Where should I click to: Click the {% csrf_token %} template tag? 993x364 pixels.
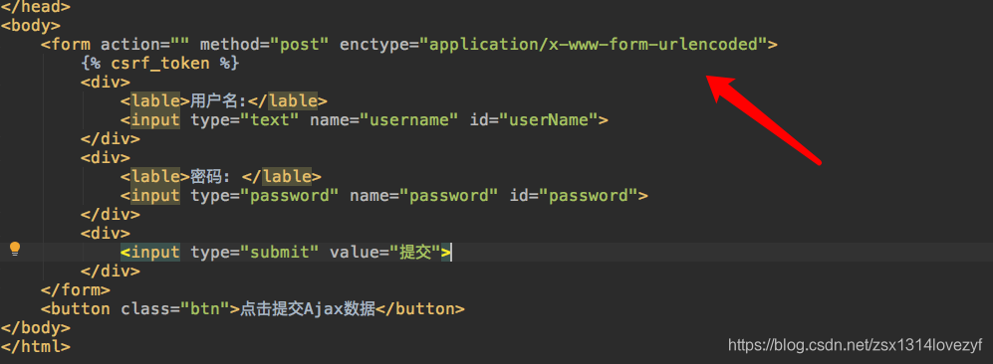[x=159, y=64]
